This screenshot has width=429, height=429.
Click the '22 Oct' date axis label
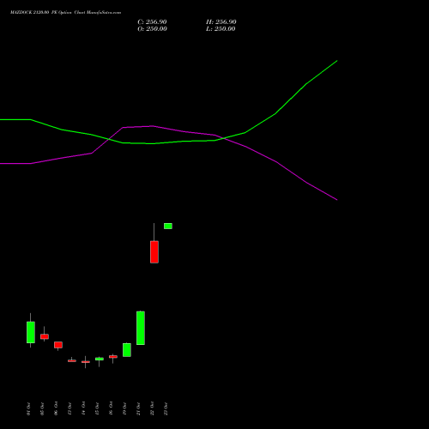click(152, 408)
